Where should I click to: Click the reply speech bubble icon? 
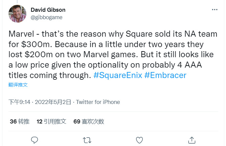click(34, 139)
